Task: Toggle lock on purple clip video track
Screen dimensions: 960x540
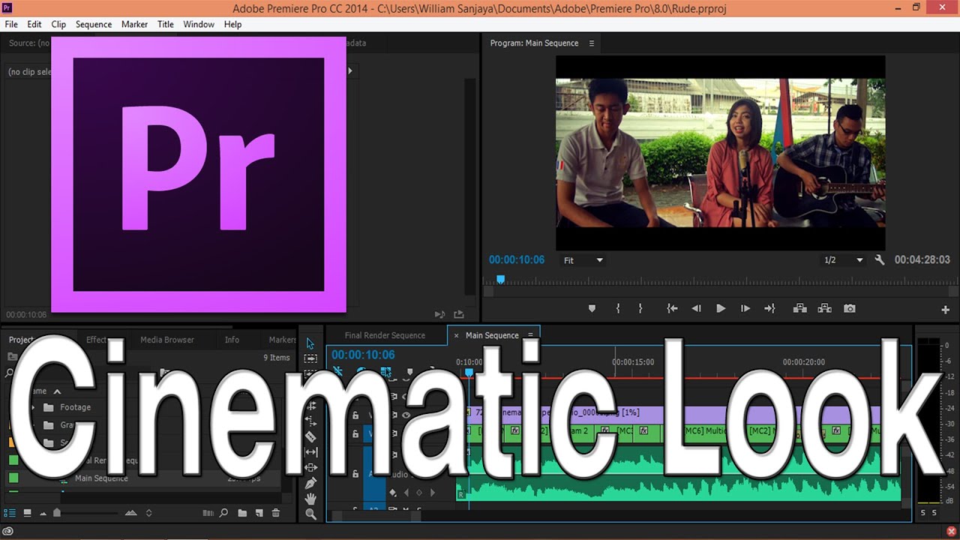Action: point(355,415)
